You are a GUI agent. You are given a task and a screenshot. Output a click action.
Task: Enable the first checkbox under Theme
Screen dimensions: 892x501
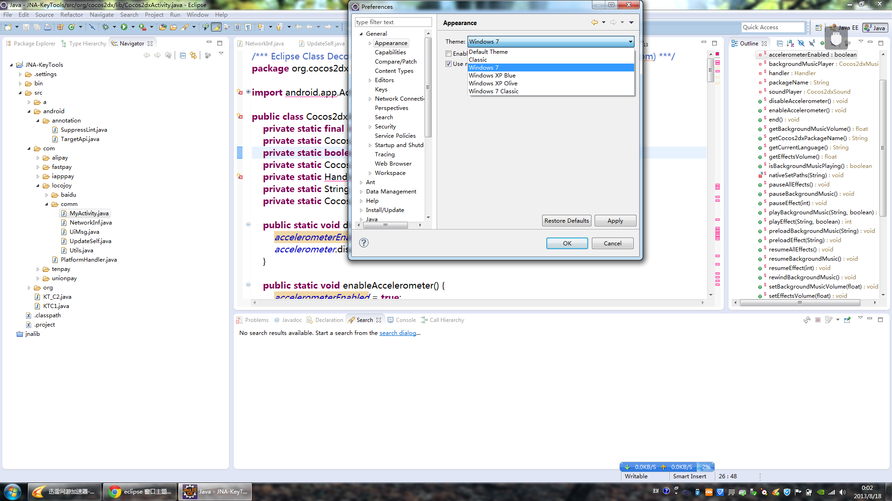click(x=449, y=54)
